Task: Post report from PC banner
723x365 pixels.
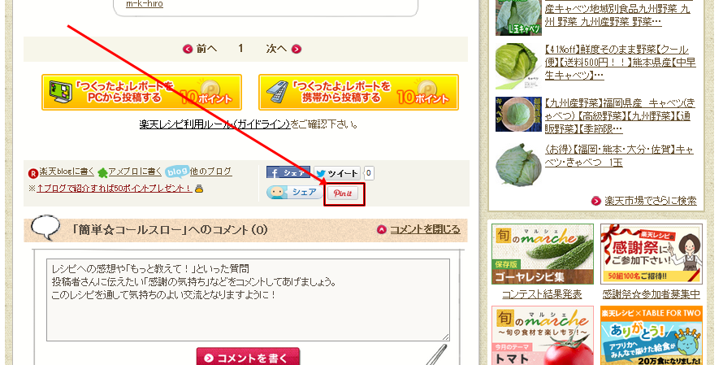Action: (x=141, y=93)
